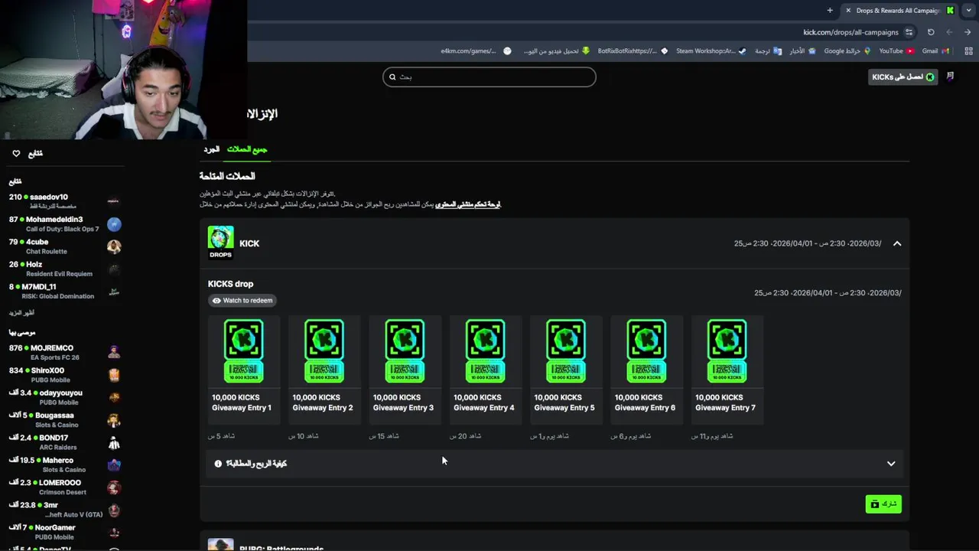Click the KICK DROPS campaign logo

pyautogui.click(x=220, y=243)
